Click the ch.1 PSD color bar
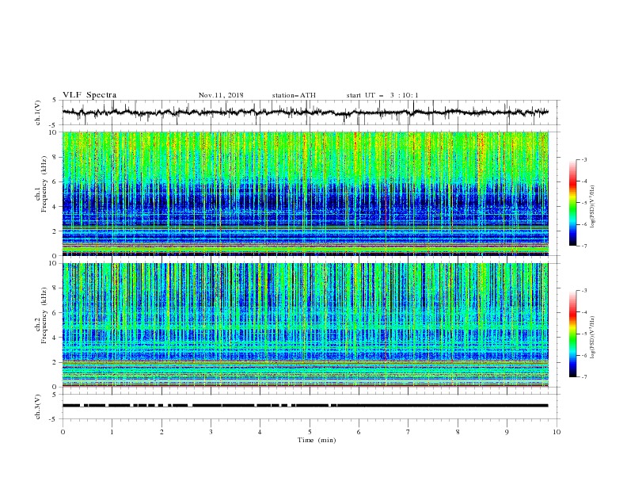The width and height of the screenshot is (627, 485). click(x=572, y=203)
